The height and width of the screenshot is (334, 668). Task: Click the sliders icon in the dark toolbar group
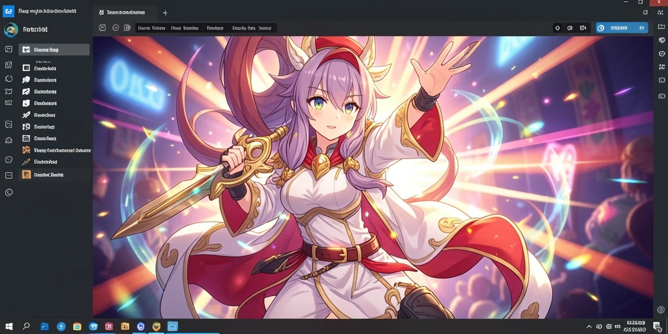pos(583,28)
